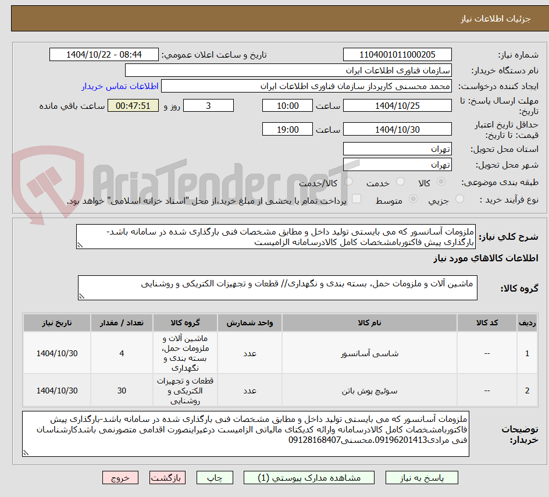Click the resize handle of توضیحات خریدار box
Screen dimensions: 549x497
pos(26,453)
